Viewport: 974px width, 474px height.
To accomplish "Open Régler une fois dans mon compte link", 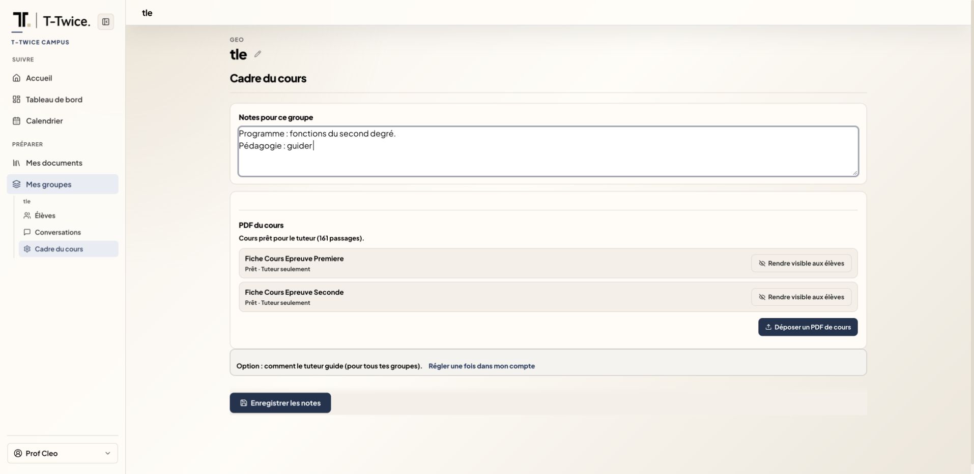I will pyautogui.click(x=481, y=366).
